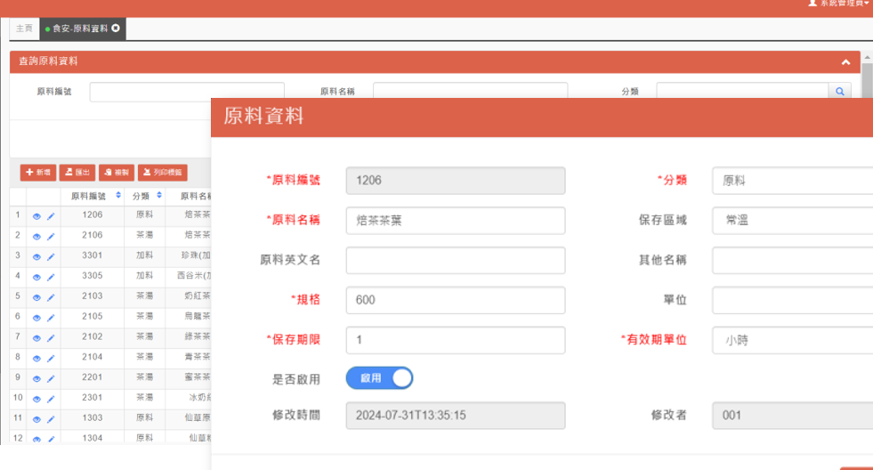View material 2103 record
Viewport: 873px width, 470px height.
coord(36,297)
